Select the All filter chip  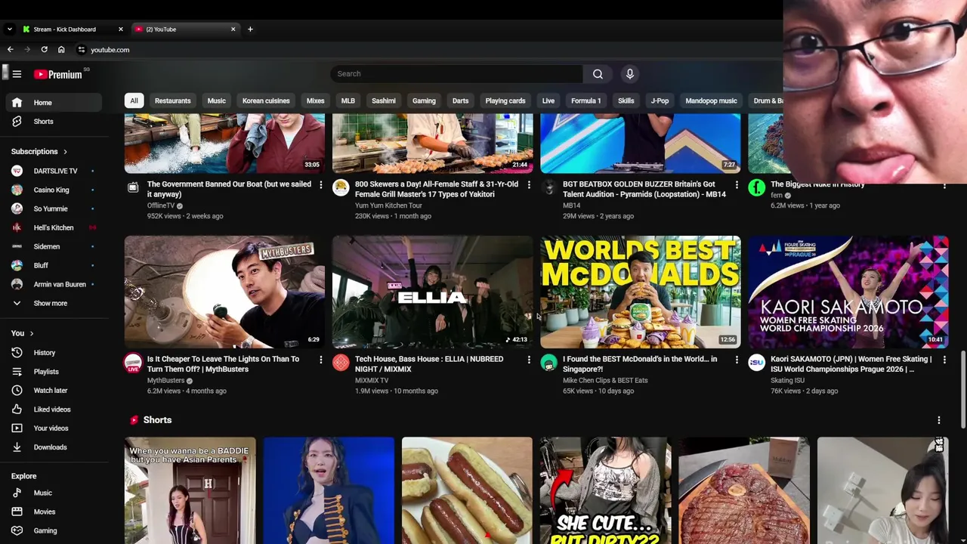pos(134,100)
